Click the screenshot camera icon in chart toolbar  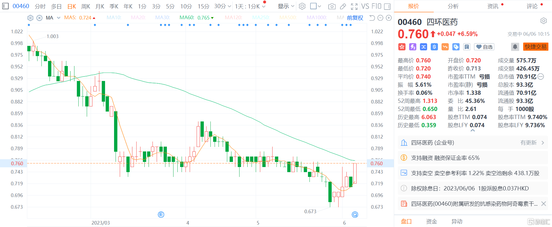332,6
